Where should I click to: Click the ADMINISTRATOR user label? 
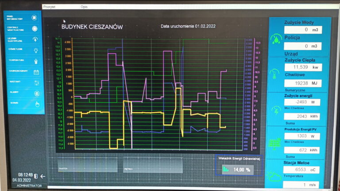(x=29, y=186)
